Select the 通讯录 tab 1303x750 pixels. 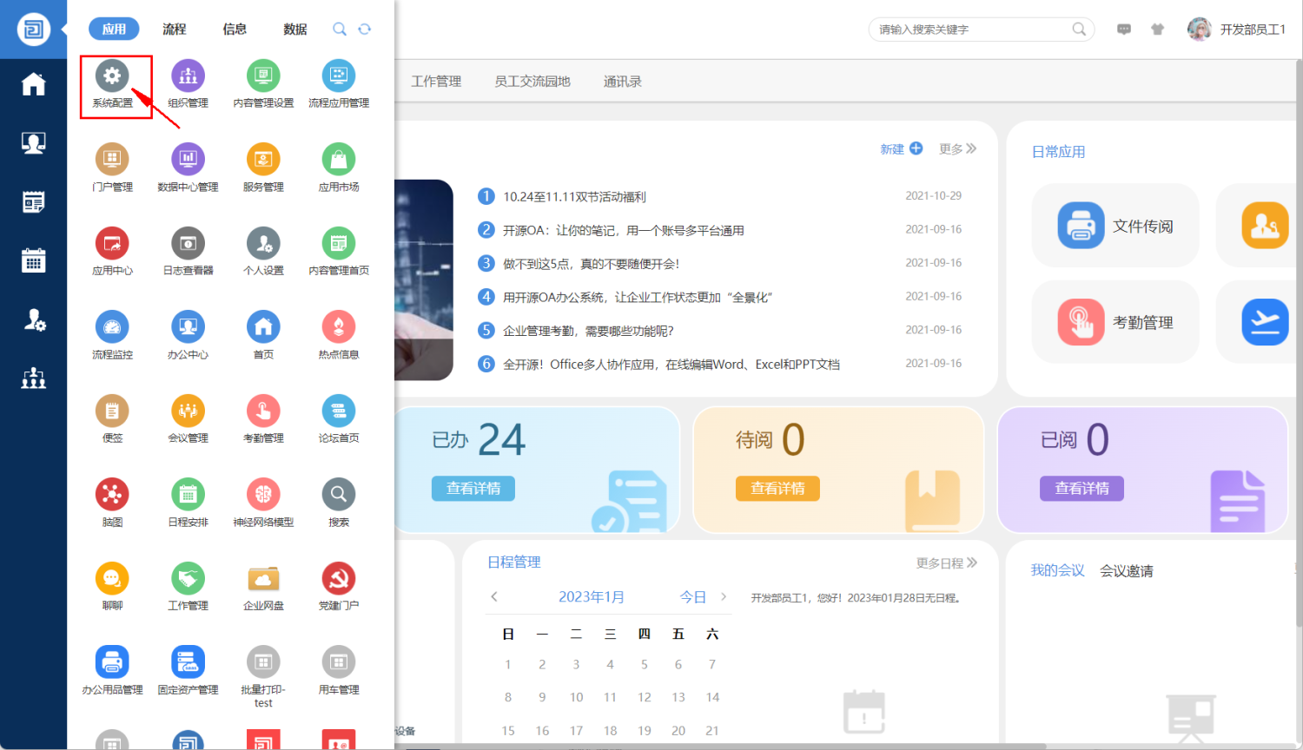pyautogui.click(x=622, y=82)
